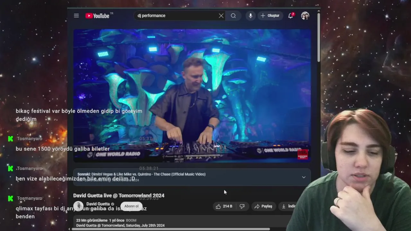The width and height of the screenshot is (411, 231).
Task: Click chat message 'ben vize alabileceğimizden bile emin deilim'
Action: pos(75,179)
